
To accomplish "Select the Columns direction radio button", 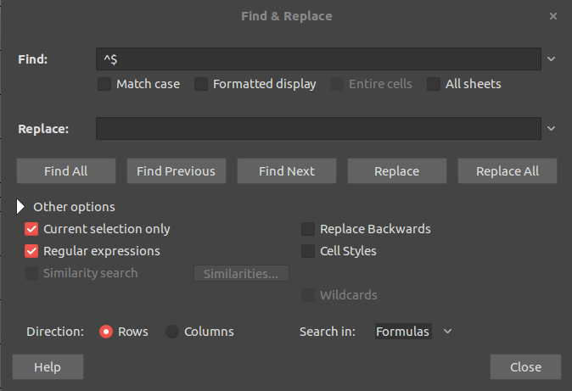I will (172, 332).
